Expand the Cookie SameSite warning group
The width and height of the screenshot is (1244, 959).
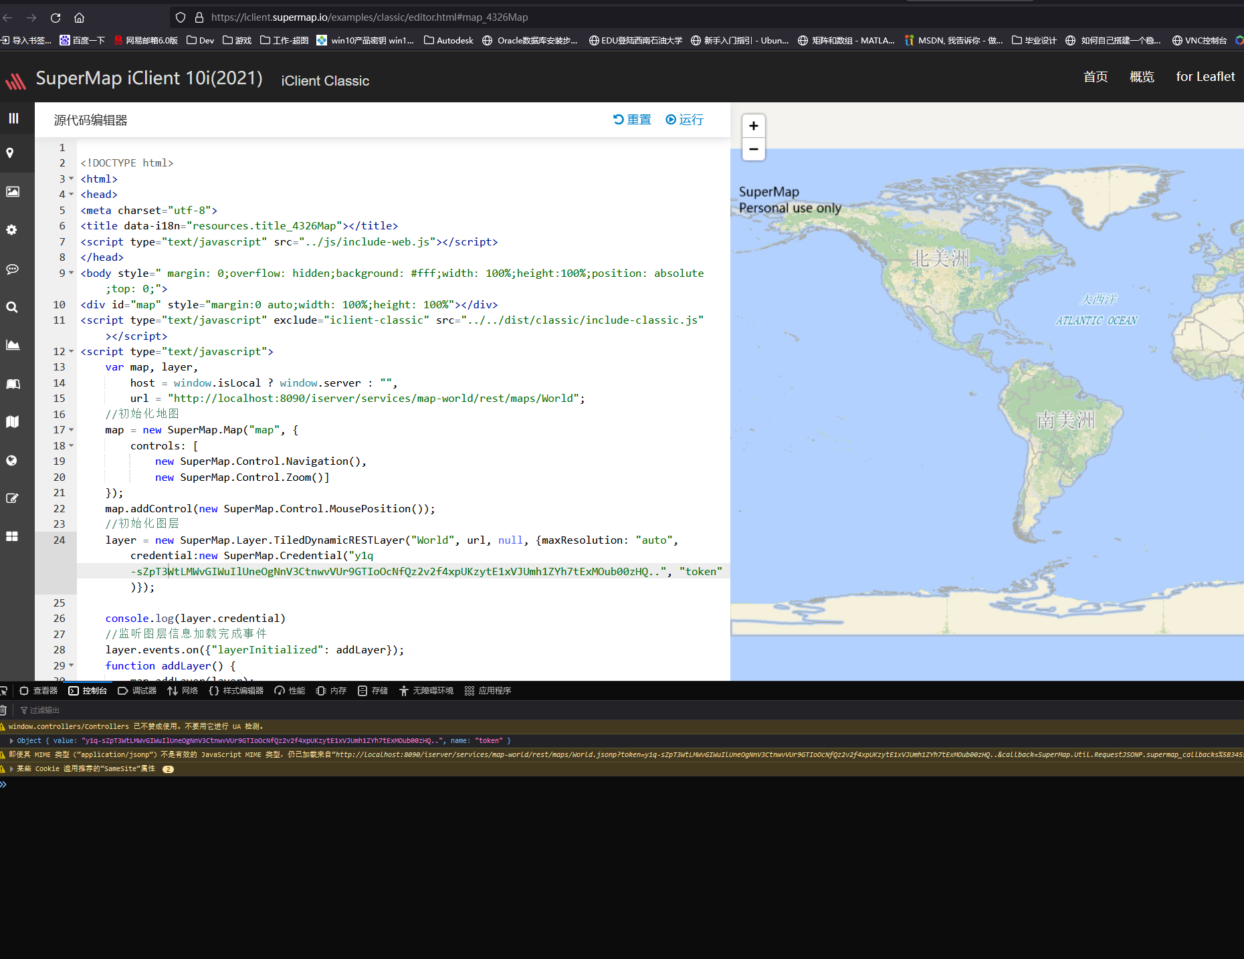(x=11, y=769)
